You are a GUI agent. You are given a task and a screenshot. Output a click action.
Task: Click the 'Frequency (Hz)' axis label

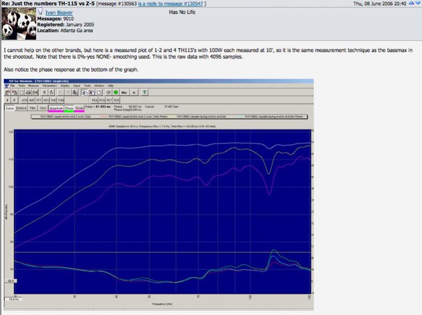[x=162, y=304]
